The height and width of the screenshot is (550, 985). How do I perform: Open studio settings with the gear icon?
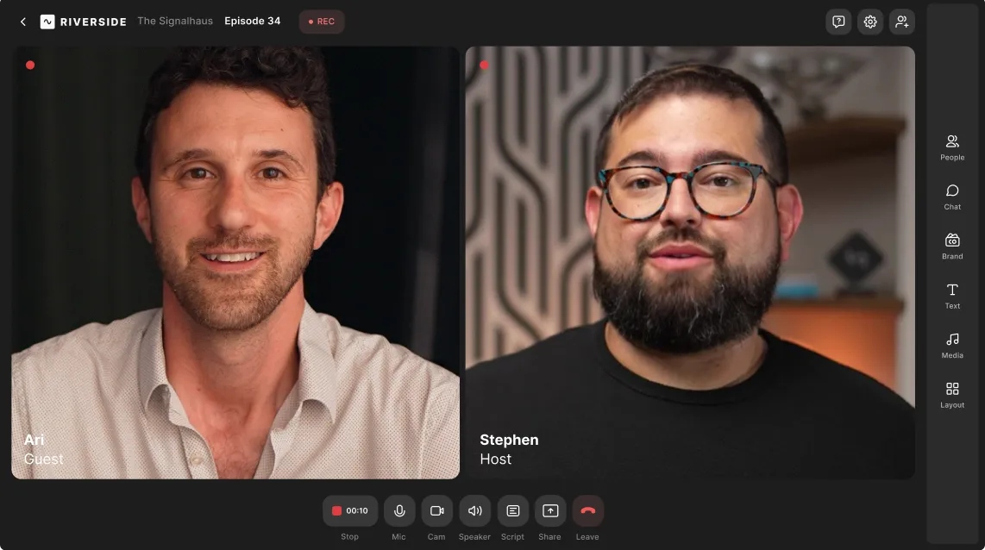pos(869,21)
